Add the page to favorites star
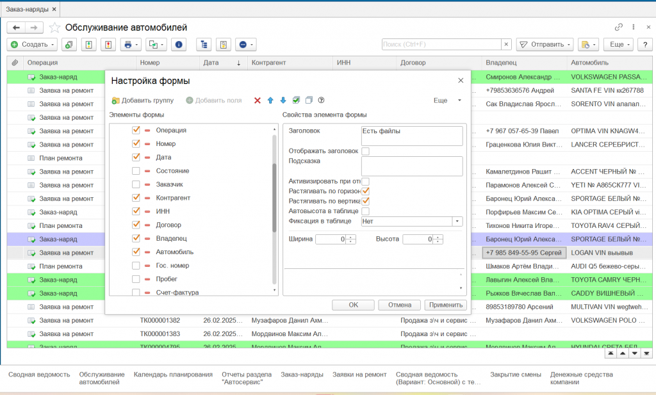 tap(55, 28)
